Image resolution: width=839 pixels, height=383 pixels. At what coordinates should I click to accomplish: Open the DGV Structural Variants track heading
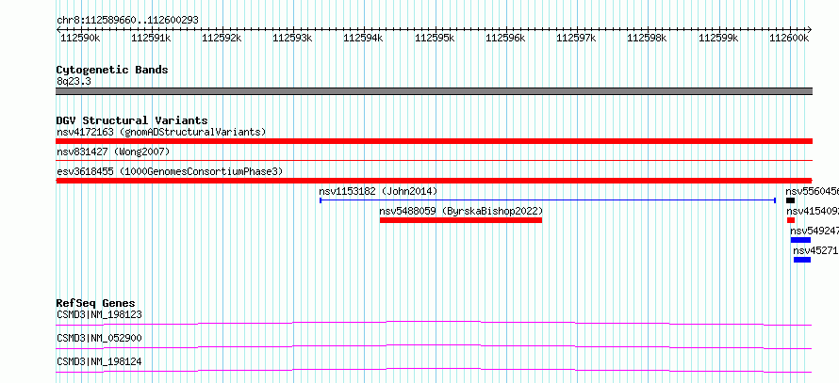tap(132, 120)
